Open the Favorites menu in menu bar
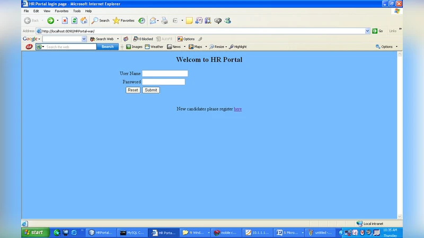 coord(61,11)
